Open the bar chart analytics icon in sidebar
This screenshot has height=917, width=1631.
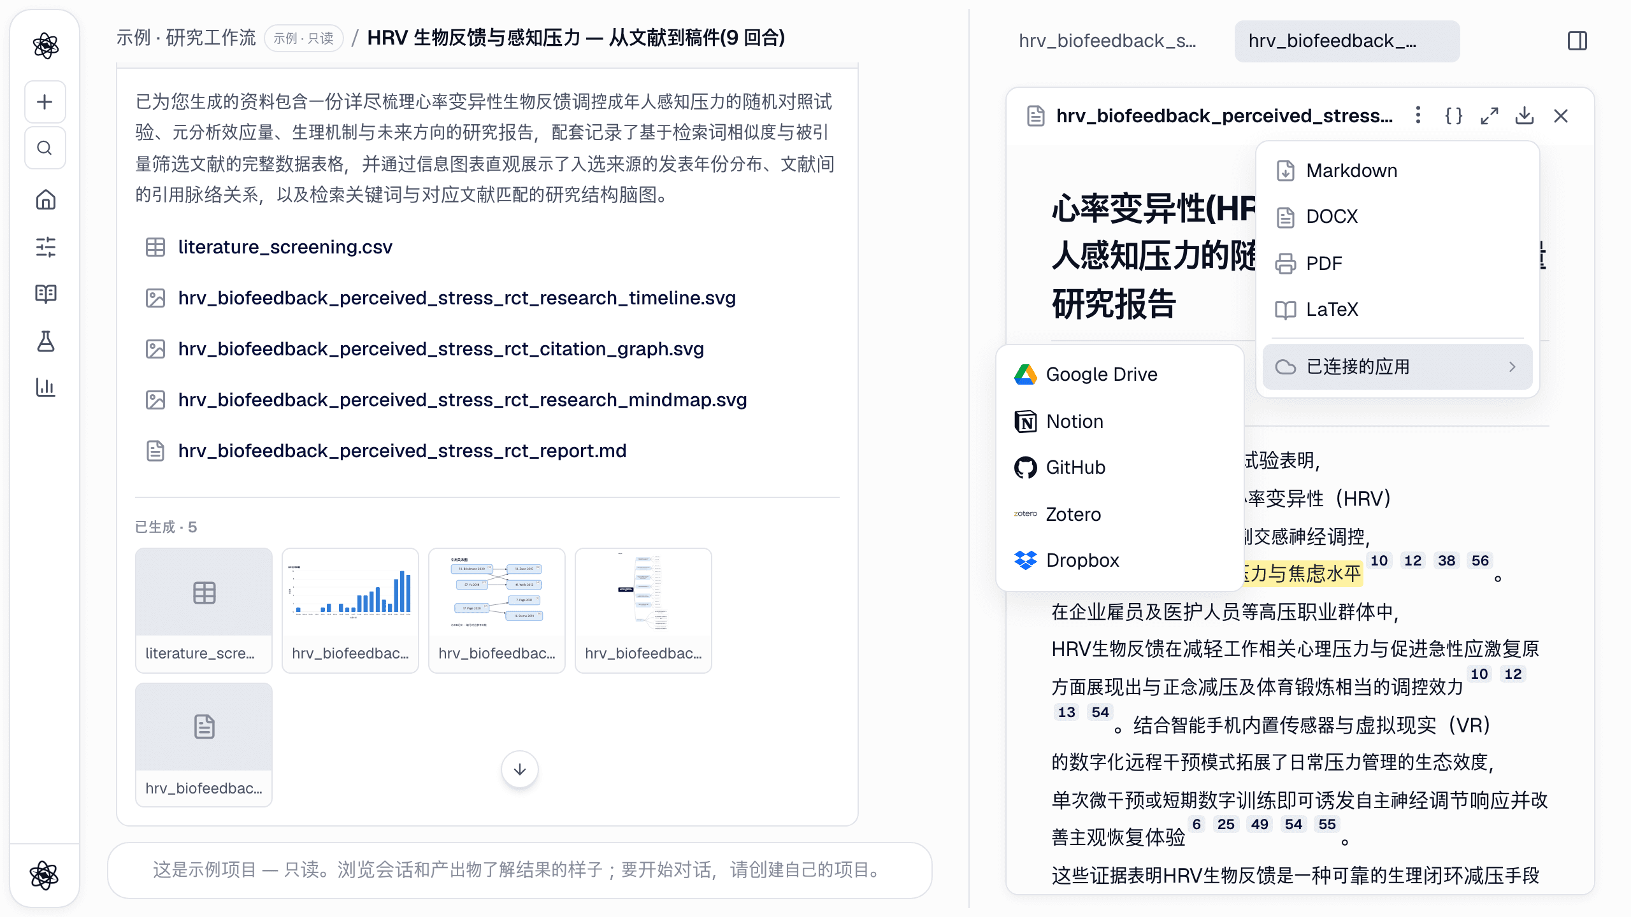45,387
